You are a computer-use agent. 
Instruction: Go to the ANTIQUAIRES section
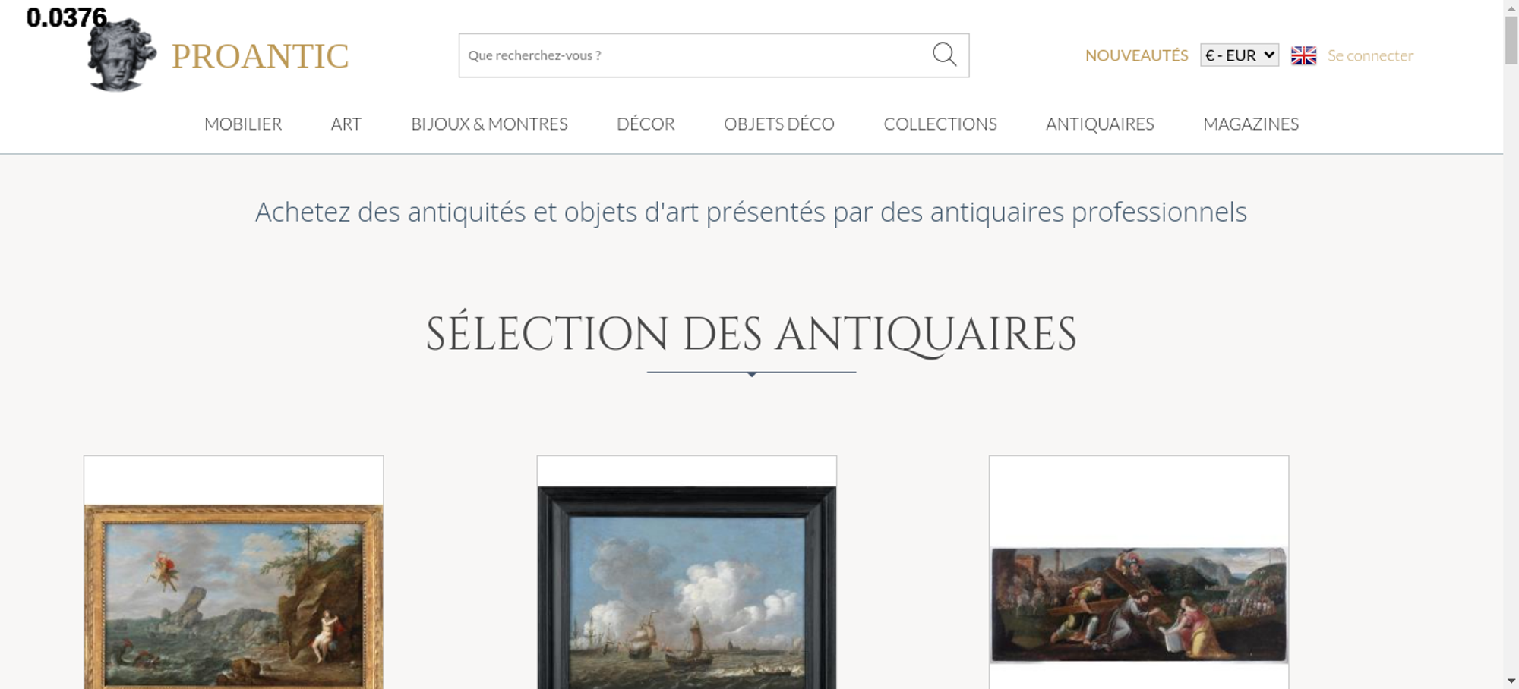click(1100, 124)
